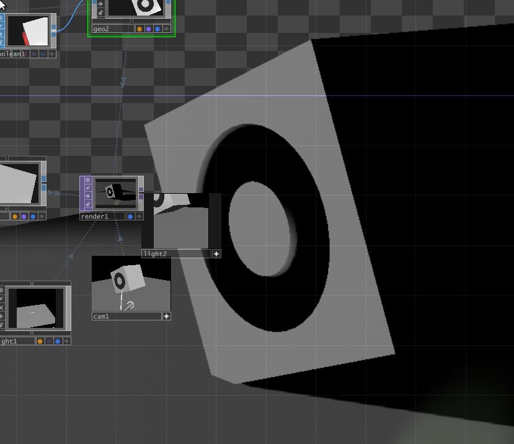
Task: Click the boolean1 node viewer thumbnail
Action: (x=28, y=31)
